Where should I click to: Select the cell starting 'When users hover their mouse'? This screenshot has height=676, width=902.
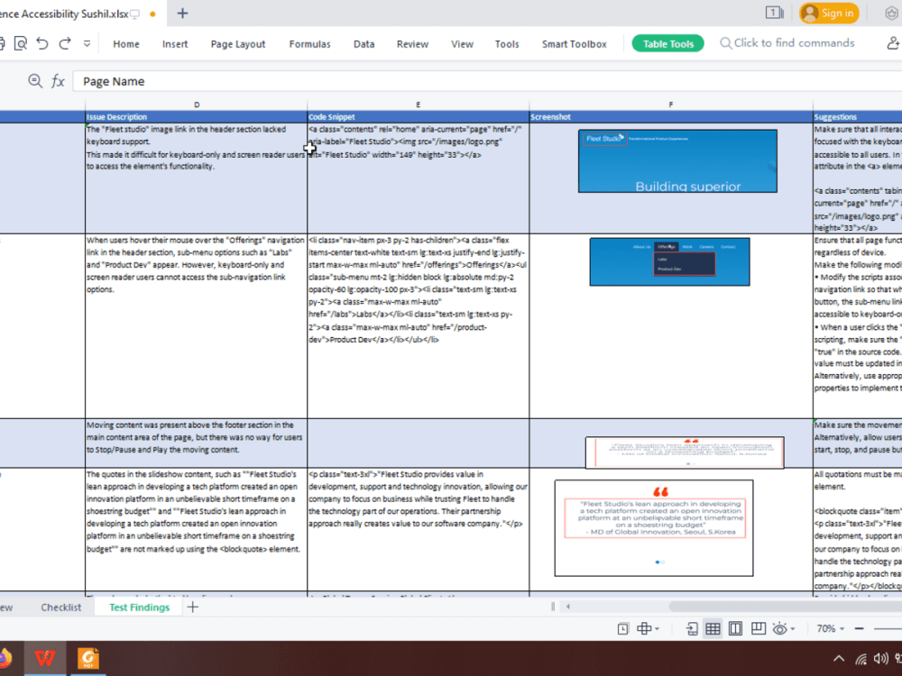point(196,326)
